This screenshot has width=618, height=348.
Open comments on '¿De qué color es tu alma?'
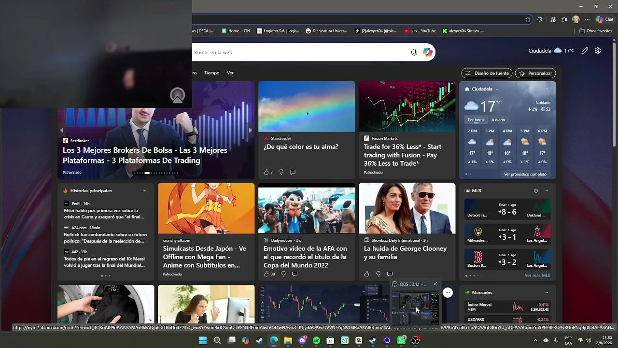pyautogui.click(x=293, y=172)
